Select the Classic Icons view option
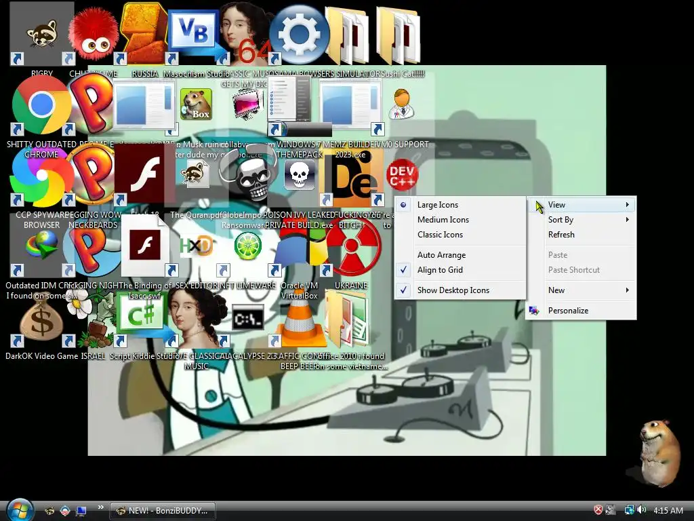The height and width of the screenshot is (521, 694). [x=460, y=235]
